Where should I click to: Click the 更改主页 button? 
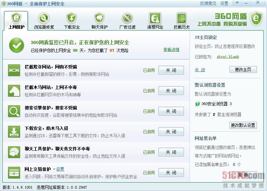tap(243, 69)
